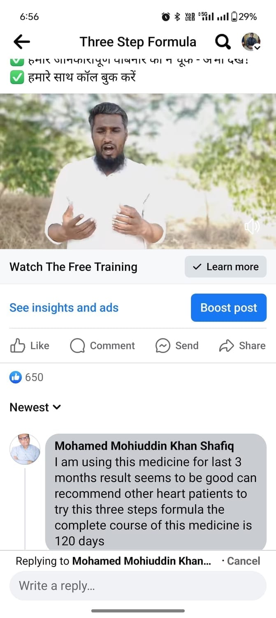
Task: Tap the Share arrow icon
Action: (x=226, y=346)
